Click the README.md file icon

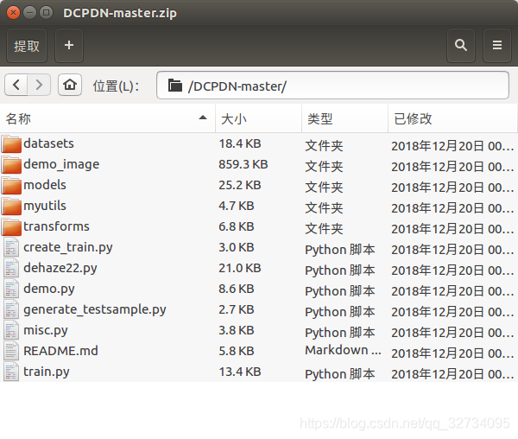coord(11,351)
